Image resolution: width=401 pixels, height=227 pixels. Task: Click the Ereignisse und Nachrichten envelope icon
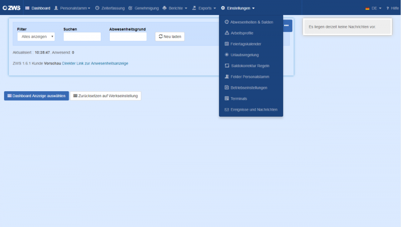pos(227,109)
